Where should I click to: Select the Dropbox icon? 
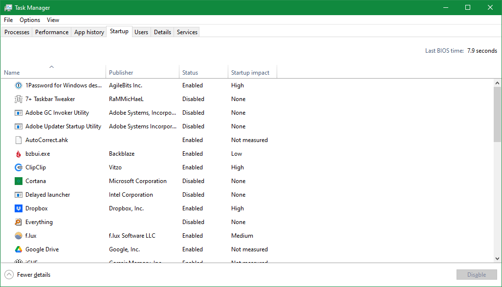18,208
